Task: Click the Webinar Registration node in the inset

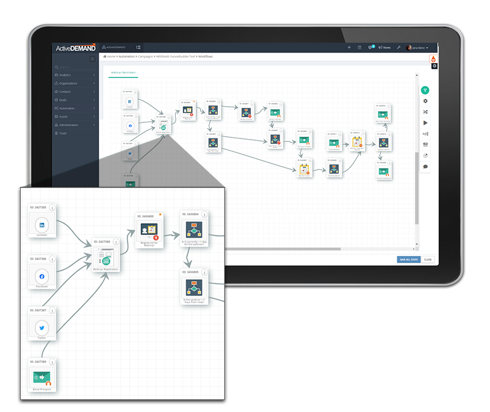Action: [107, 258]
